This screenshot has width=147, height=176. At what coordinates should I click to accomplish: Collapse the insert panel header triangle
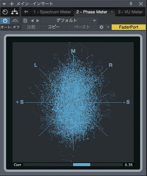[x=4, y=4]
